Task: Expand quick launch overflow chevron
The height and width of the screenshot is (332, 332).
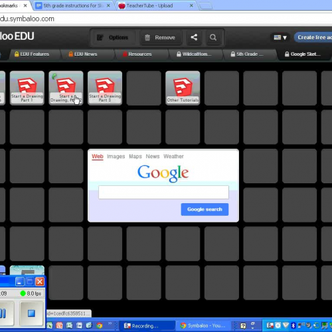Action: click(x=110, y=323)
